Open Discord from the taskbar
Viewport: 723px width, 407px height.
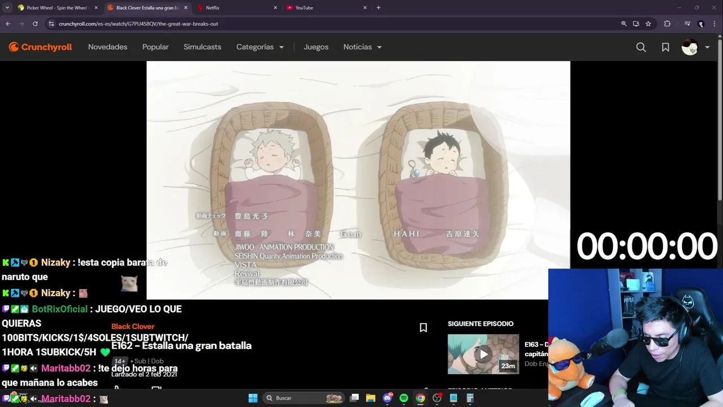[x=387, y=398]
